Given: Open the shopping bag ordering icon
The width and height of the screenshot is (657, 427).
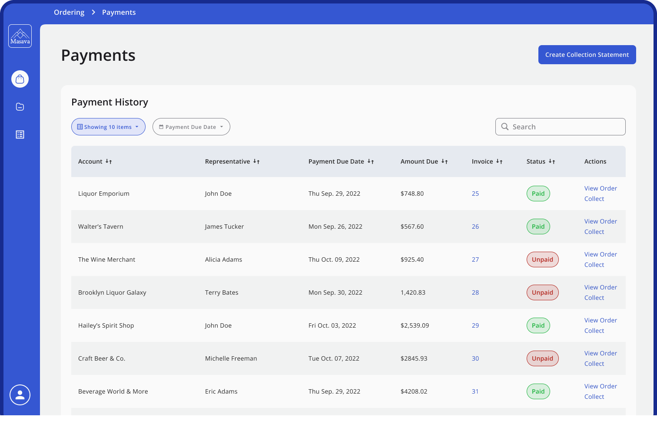Looking at the screenshot, I should [20, 79].
